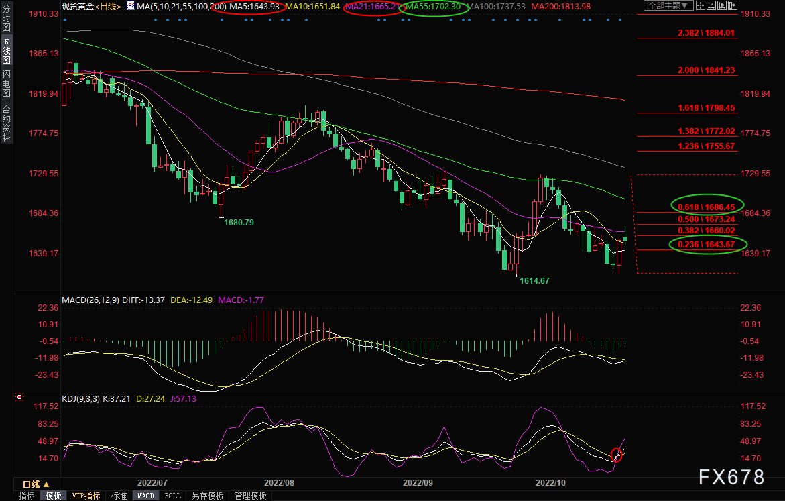The image size is (785, 501).
Task: Open the 全部主题 theme dropdown
Action: pos(660,6)
